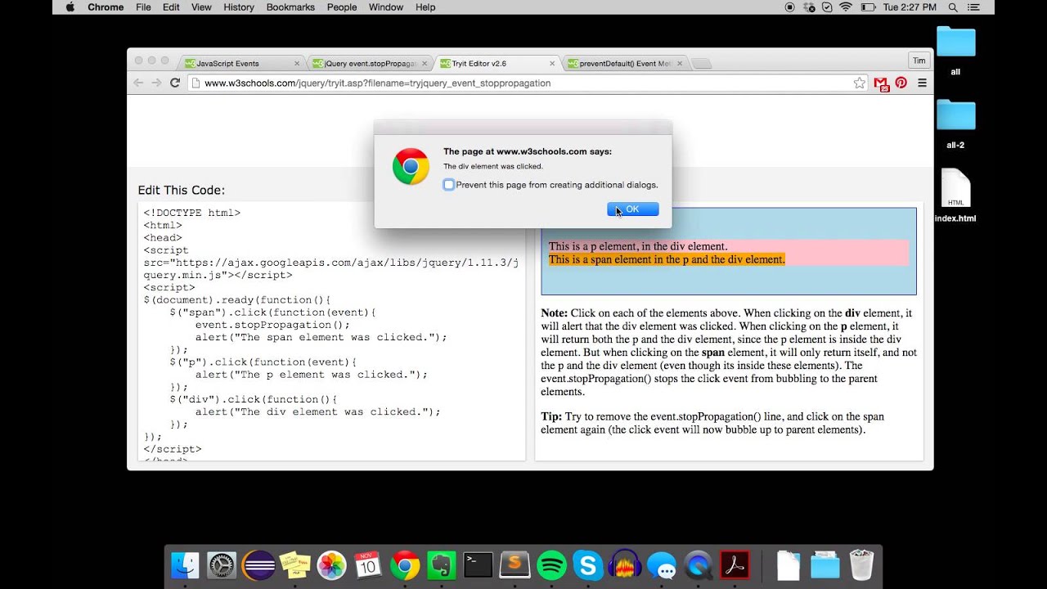
Task: Launch Eclipse from the dock
Action: 258,565
